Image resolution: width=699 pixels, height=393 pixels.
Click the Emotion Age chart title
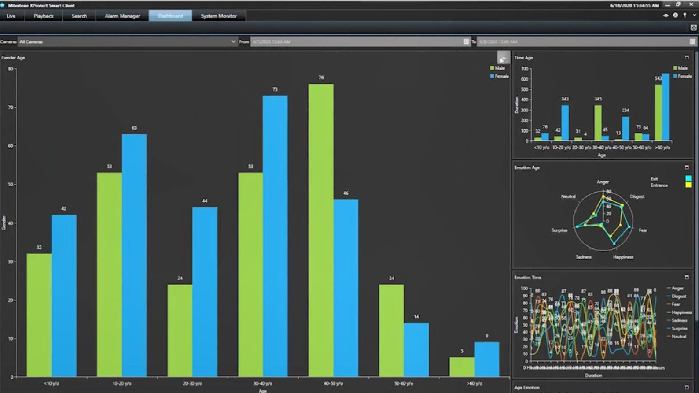click(527, 167)
